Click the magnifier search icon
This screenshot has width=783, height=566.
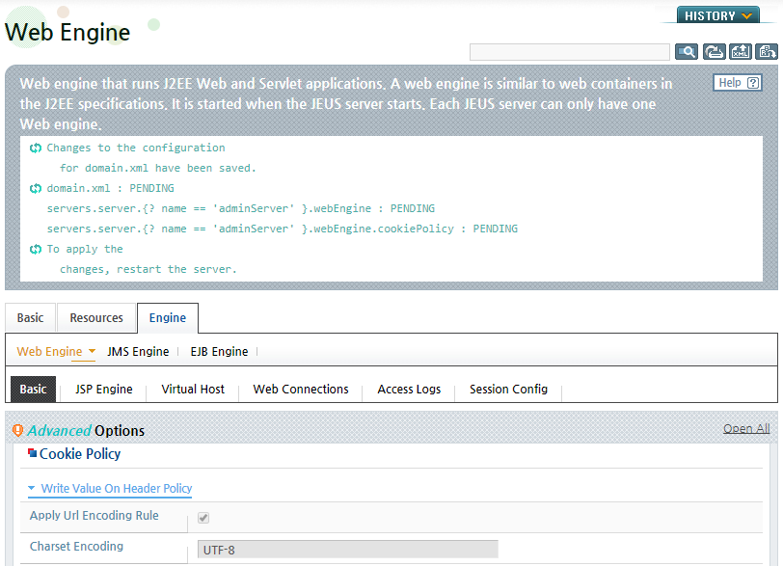(687, 51)
